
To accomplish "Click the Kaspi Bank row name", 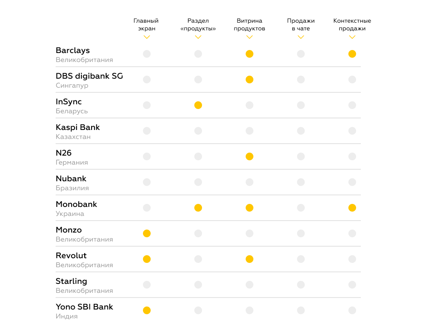I will [x=78, y=127].
